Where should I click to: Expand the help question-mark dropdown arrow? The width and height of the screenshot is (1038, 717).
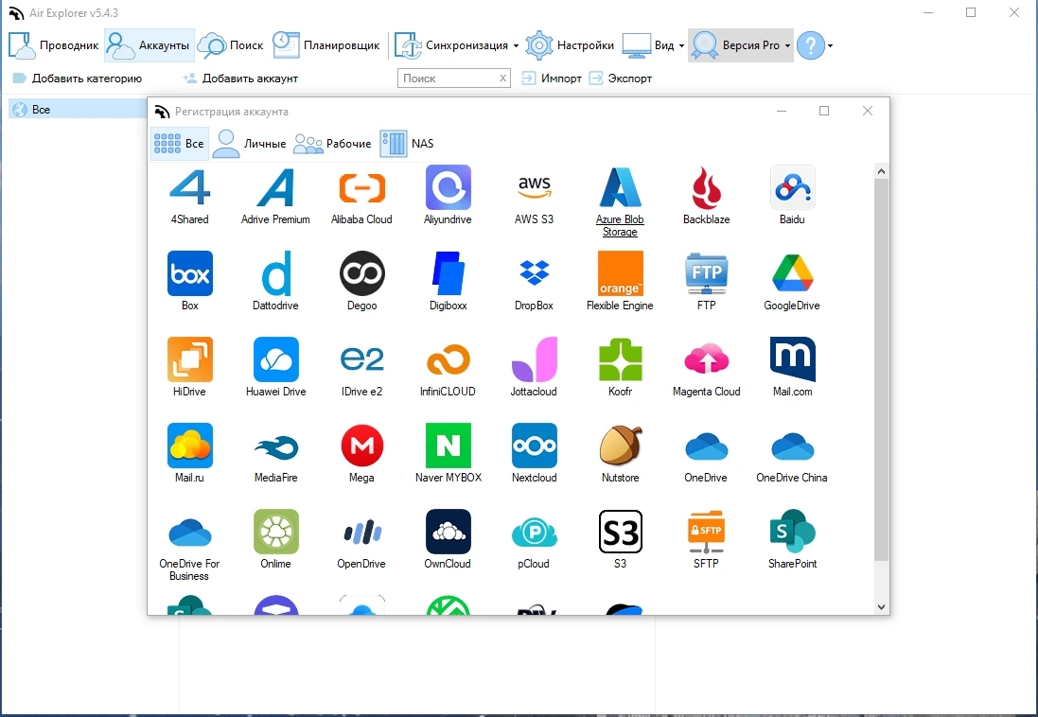(830, 45)
